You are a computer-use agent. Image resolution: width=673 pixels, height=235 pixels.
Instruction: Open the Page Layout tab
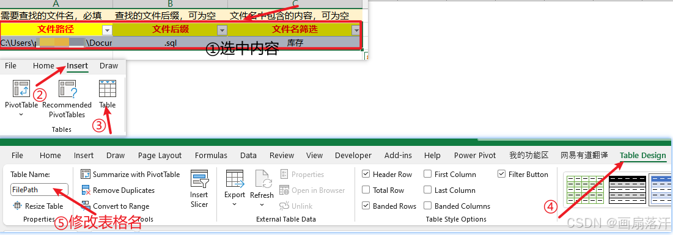160,155
